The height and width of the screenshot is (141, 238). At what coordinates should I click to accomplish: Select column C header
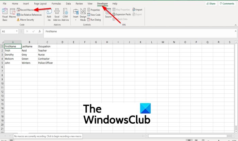coord(47,42)
